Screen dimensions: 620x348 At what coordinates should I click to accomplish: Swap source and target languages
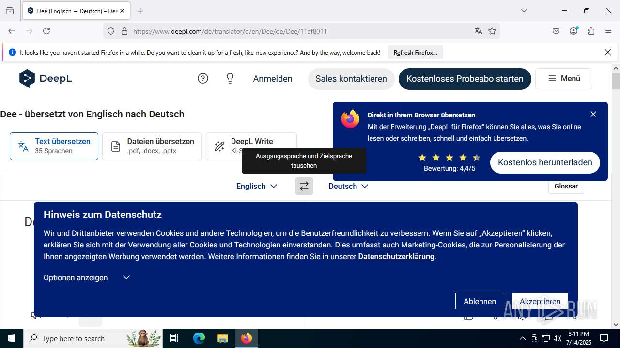tap(304, 186)
